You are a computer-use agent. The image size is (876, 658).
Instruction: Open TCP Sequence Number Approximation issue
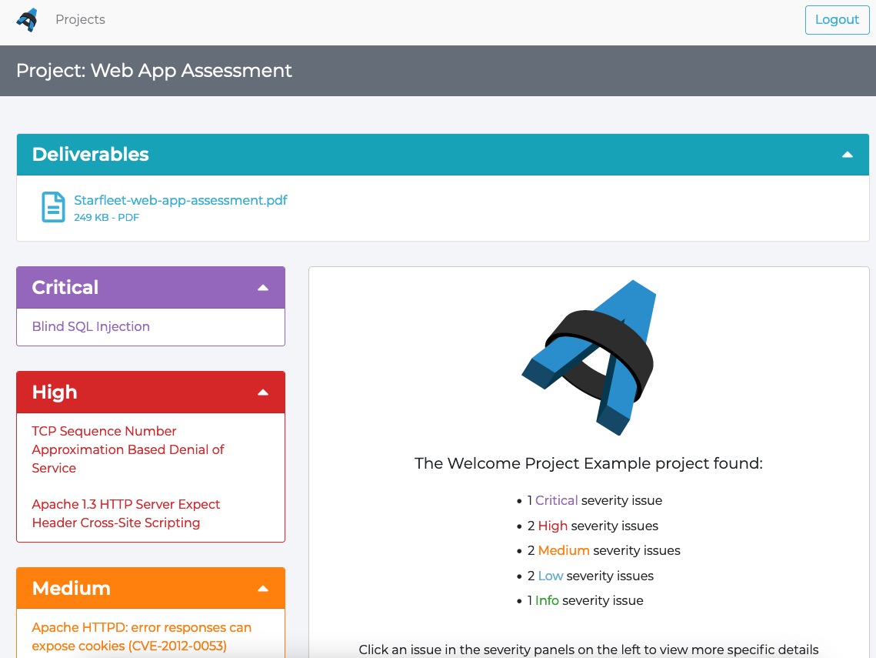[128, 449]
